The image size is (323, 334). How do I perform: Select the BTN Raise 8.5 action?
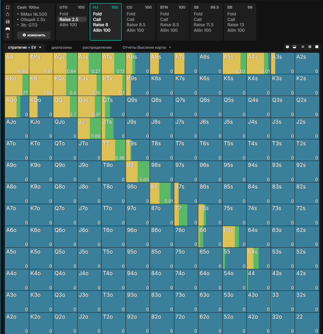coord(170,25)
